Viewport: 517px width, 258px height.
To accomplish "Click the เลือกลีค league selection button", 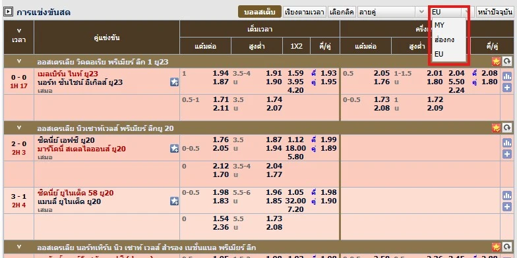I will tap(342, 12).
